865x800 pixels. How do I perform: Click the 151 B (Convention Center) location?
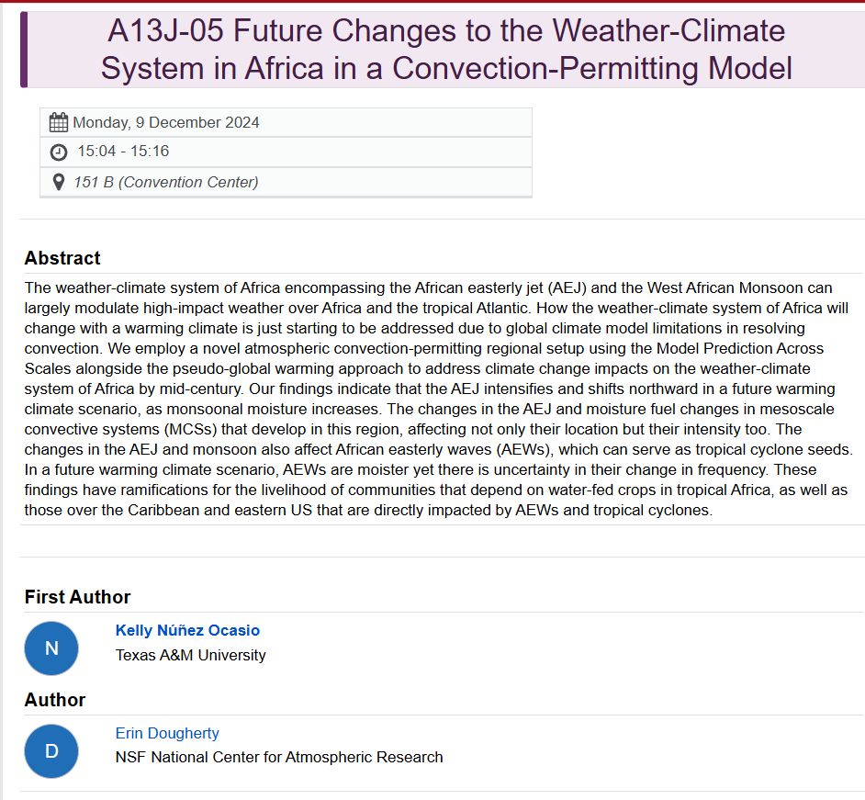[166, 182]
